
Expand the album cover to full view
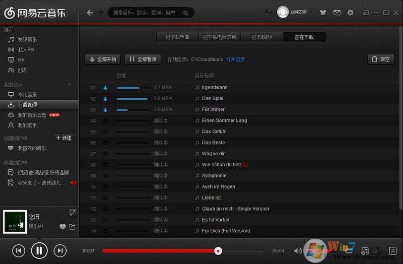[x=72, y=213]
